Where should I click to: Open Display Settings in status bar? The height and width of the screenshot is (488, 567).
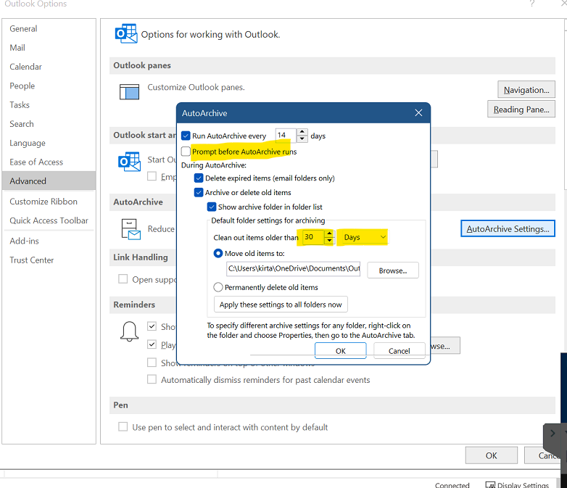517,485
